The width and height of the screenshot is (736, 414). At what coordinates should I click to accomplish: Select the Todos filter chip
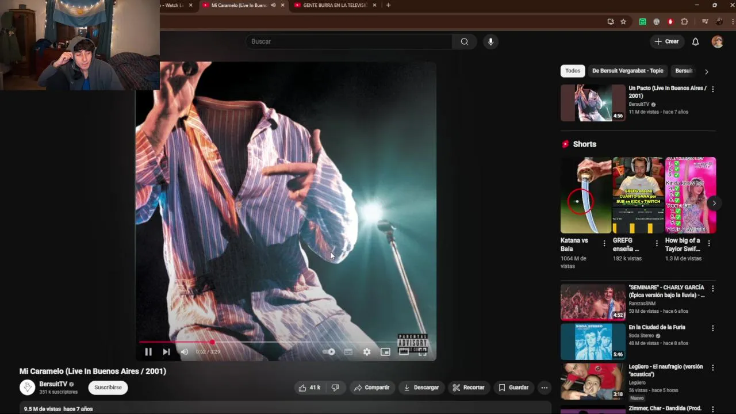(573, 71)
